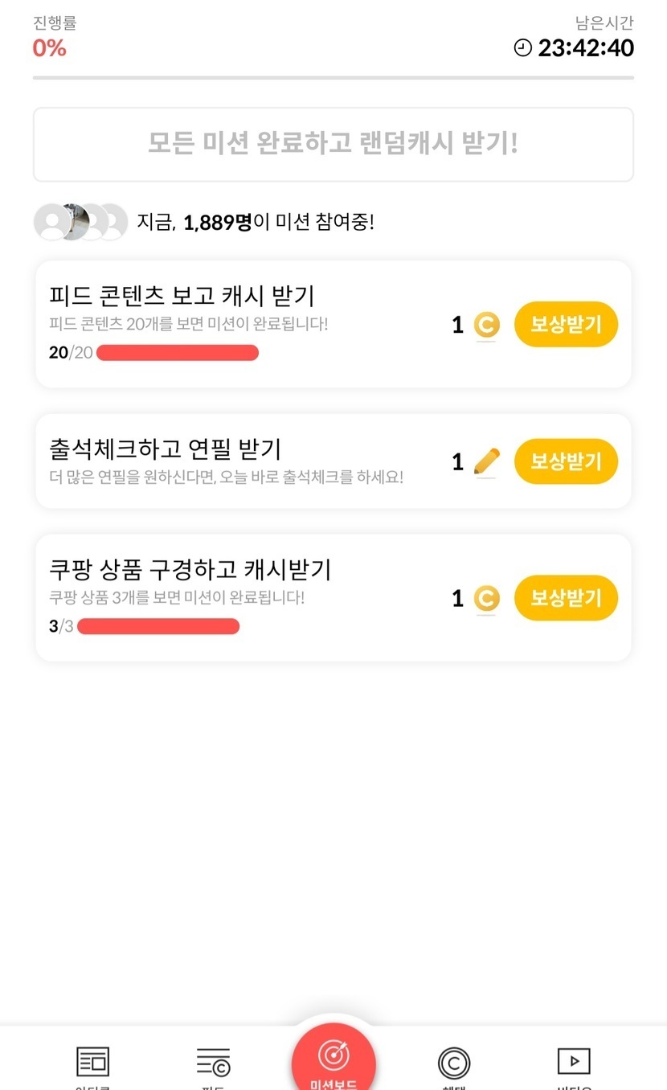Select the feed content mission title
The width and height of the screenshot is (667, 1090).
(x=182, y=296)
